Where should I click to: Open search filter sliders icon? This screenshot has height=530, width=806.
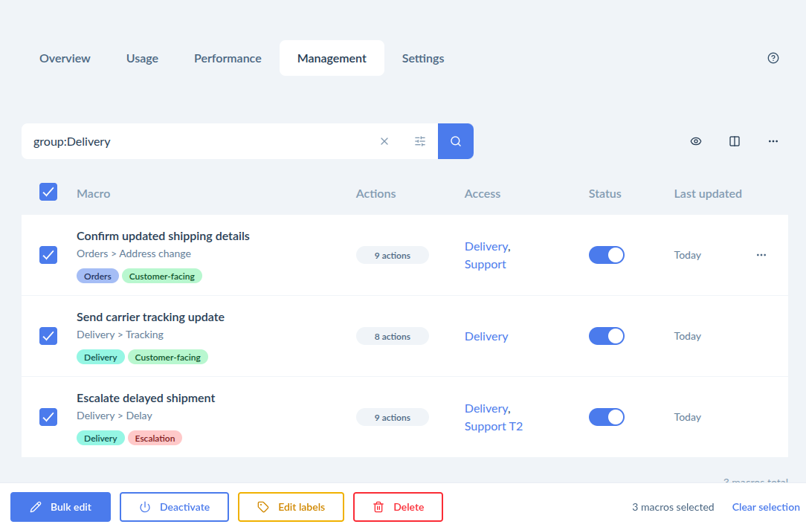pos(420,141)
